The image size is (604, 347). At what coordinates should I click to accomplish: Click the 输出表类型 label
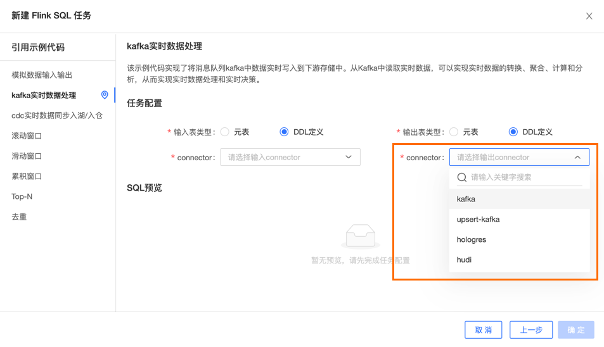click(x=422, y=132)
